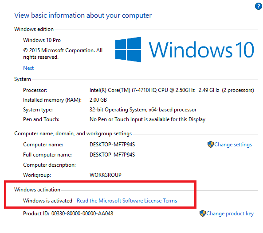Click the Pen and Touch: label
Viewport: 263px width, 233px height.
click(x=41, y=119)
